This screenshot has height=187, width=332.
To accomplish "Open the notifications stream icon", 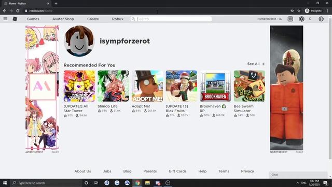I will pyautogui.click(x=290, y=19).
